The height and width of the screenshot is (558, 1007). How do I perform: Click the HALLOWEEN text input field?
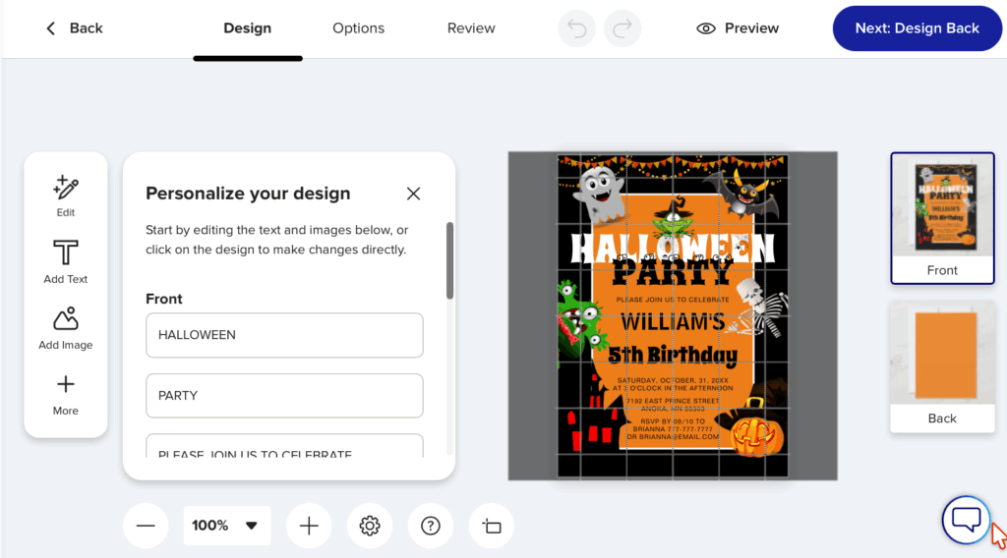284,335
